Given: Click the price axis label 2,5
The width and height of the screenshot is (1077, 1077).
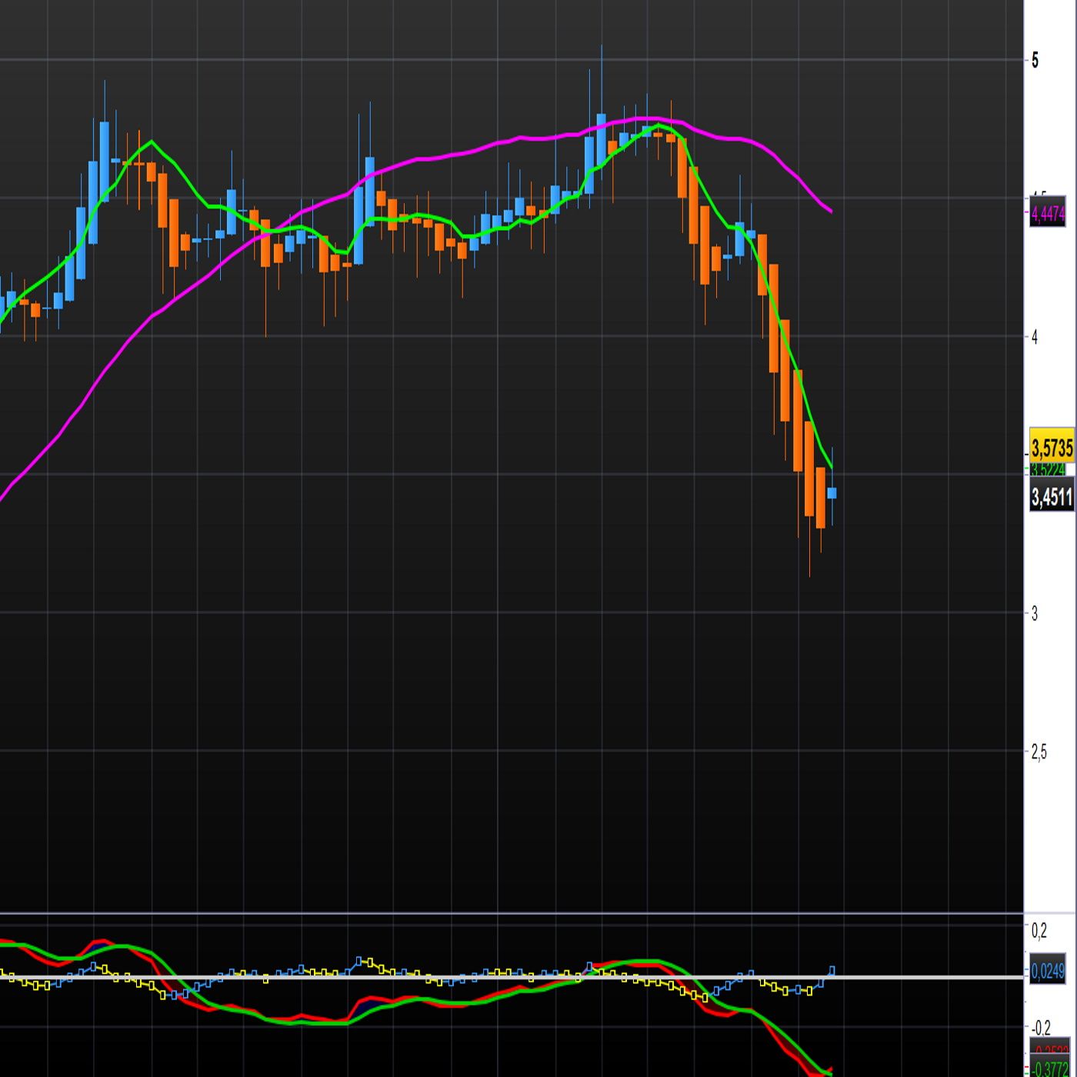Looking at the screenshot, I should 1039,752.
